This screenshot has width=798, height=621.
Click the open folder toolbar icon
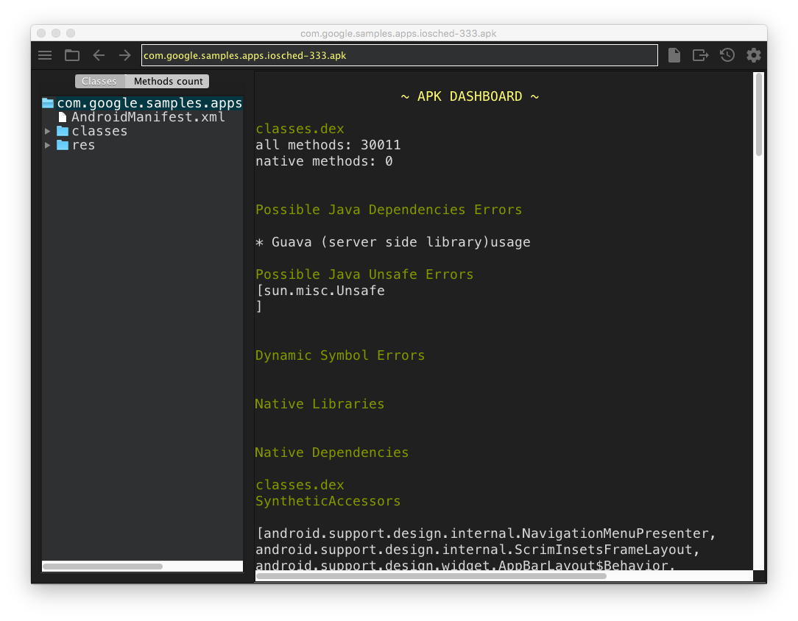(71, 55)
